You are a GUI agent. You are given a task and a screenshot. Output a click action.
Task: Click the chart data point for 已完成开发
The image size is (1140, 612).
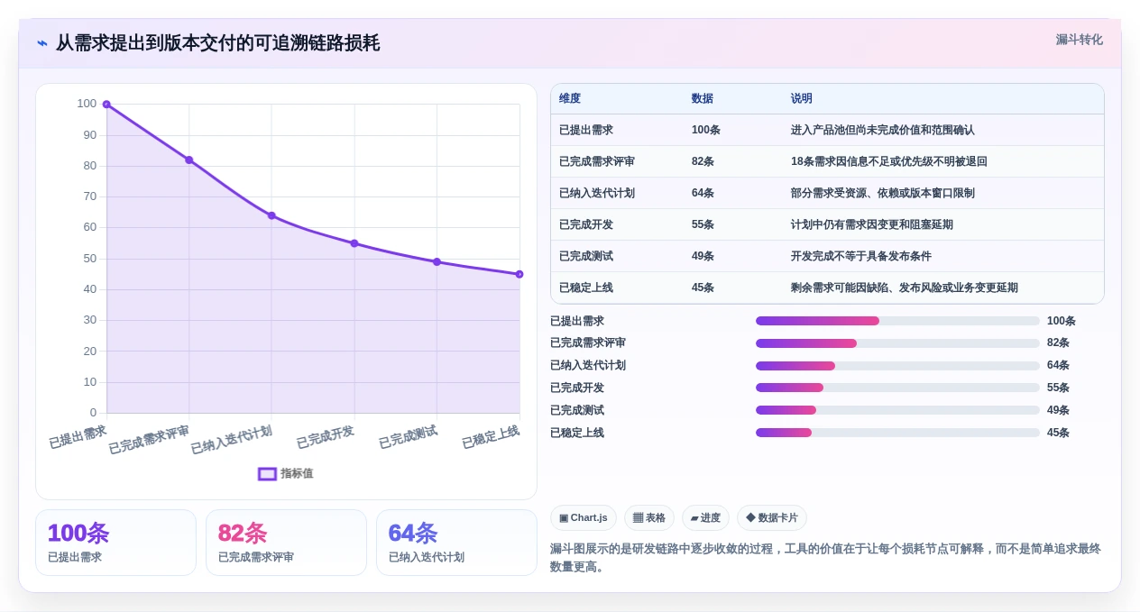point(354,243)
